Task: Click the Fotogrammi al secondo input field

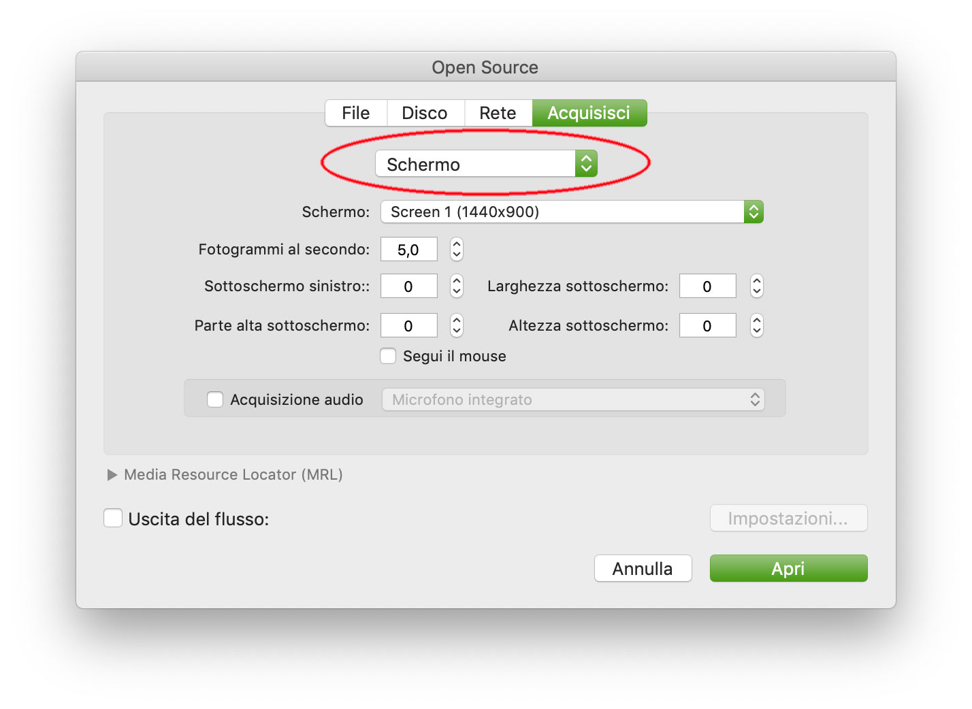Action: pyautogui.click(x=408, y=249)
